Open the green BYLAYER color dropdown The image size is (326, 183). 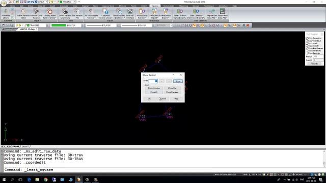point(83,25)
